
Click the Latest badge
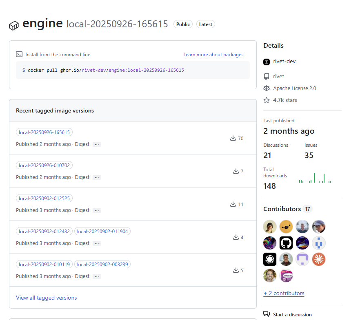[x=205, y=24]
